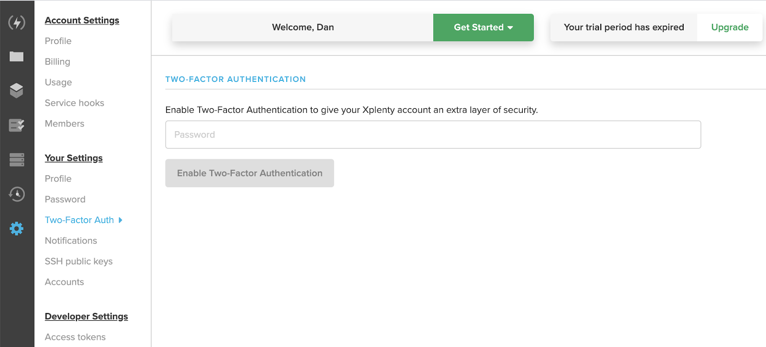Click the Upgrade link
Image resolution: width=766 pixels, height=347 pixels.
(730, 27)
